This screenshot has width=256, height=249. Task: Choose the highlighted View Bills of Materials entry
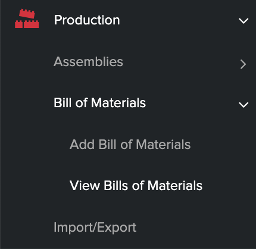point(136,185)
